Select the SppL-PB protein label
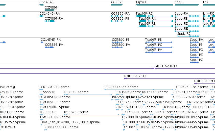The image size is (215, 131). click(196, 45)
